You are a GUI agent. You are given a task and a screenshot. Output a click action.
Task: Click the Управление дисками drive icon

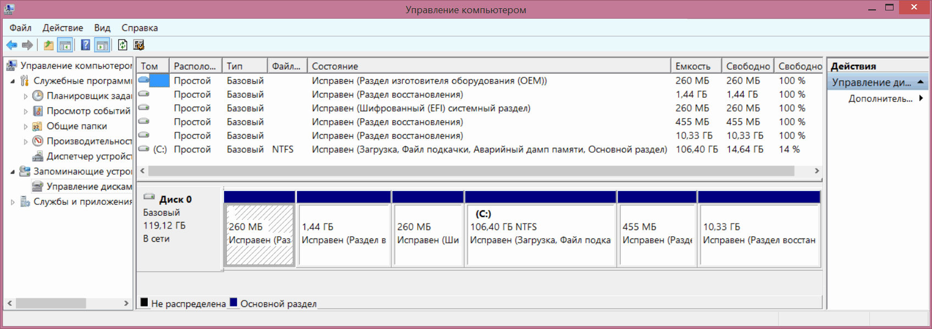(38, 186)
